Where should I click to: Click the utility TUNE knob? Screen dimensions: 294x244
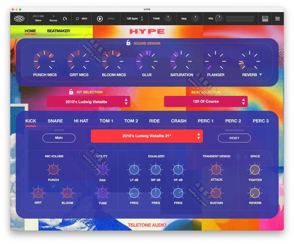pyautogui.click(x=102, y=193)
